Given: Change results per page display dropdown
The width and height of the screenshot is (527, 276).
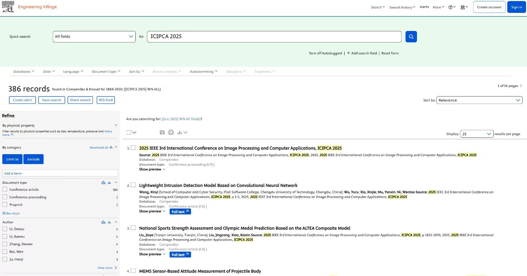Looking at the screenshot, I should (476, 134).
